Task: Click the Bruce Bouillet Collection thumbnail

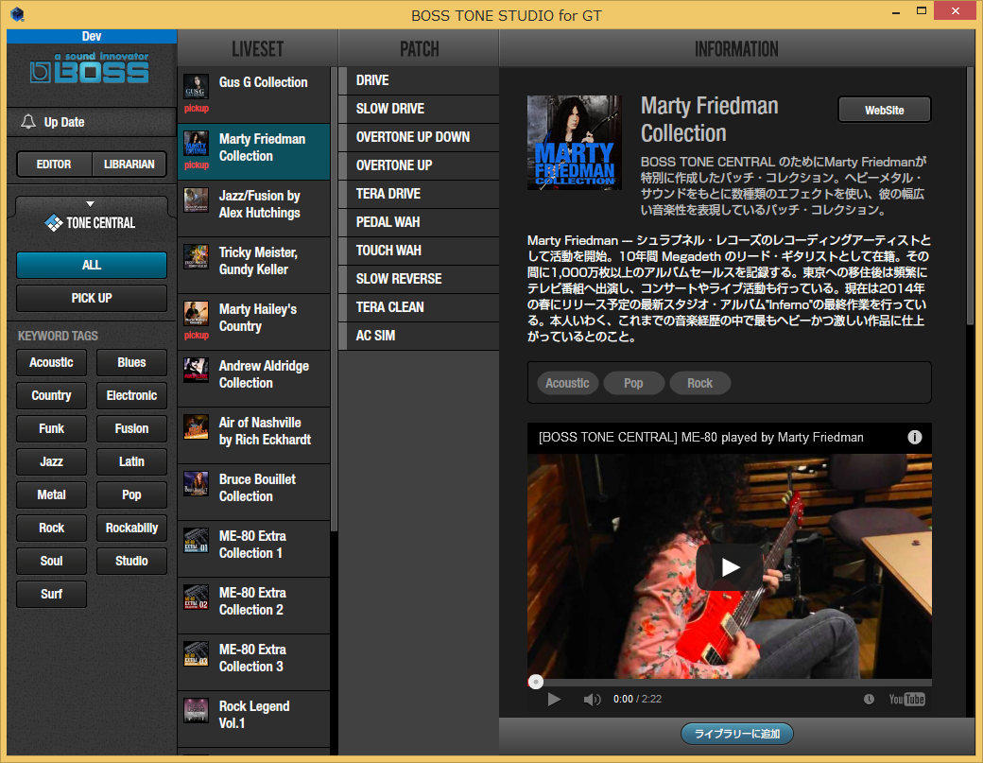Action: click(197, 483)
